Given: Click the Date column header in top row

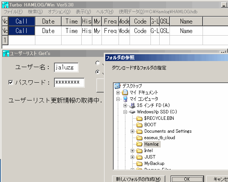Looking at the screenshot, I should (x=48, y=21).
